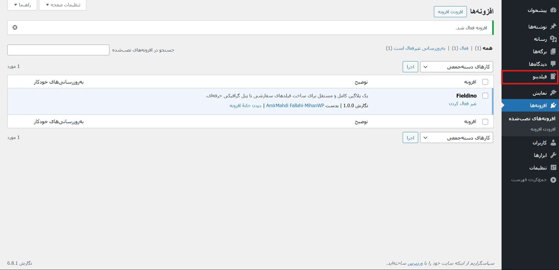Click the ابزارها wrench icon

pos(553,155)
